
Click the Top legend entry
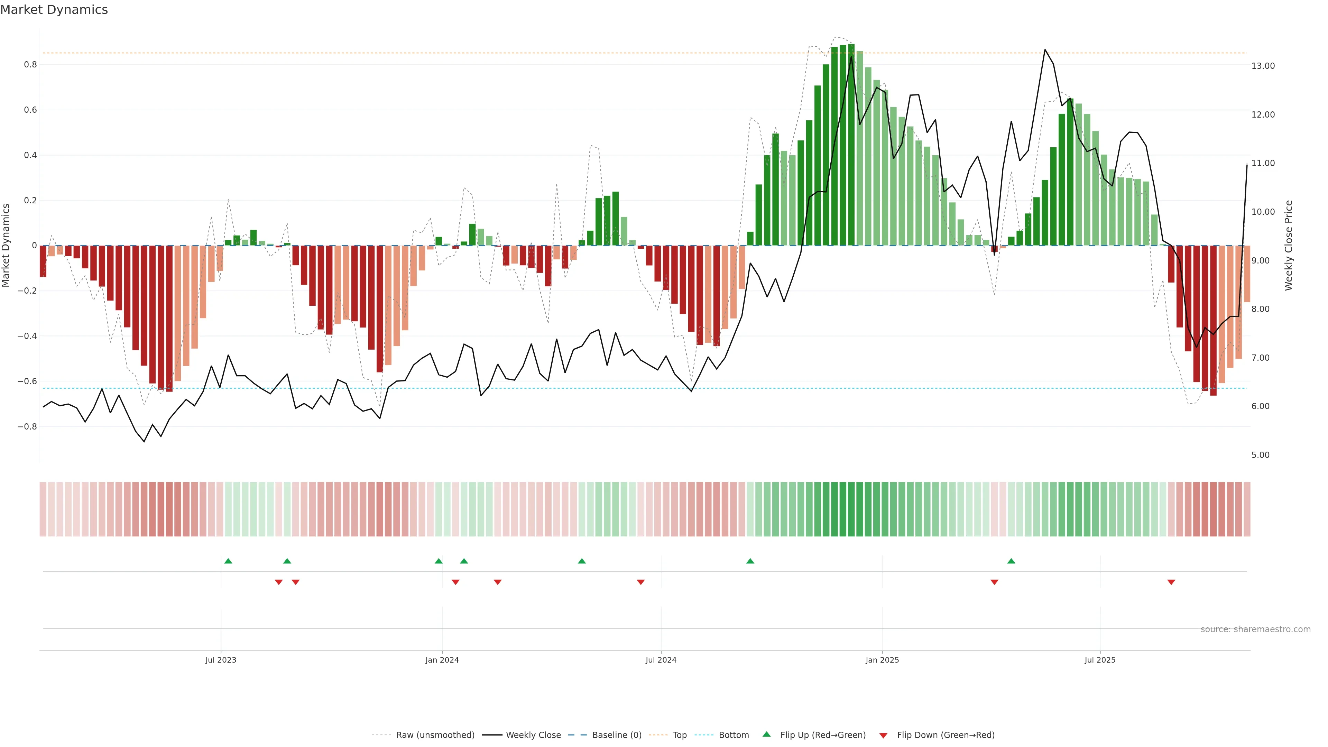(680, 735)
